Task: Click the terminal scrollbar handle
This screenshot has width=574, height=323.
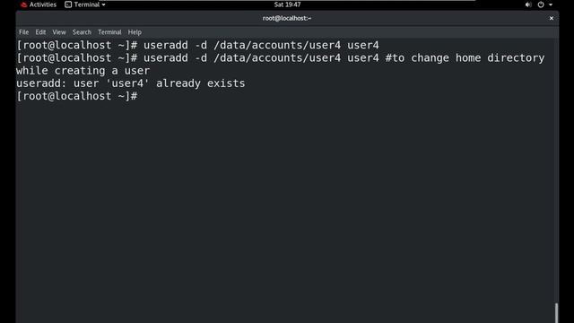Action: coord(556,313)
